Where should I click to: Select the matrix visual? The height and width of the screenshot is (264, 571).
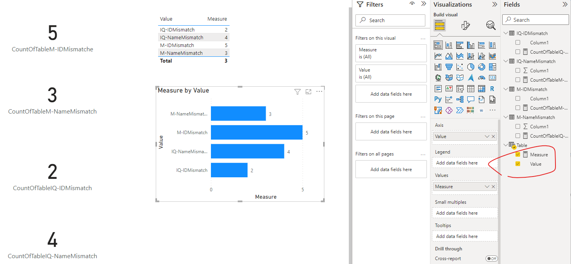coord(482,89)
